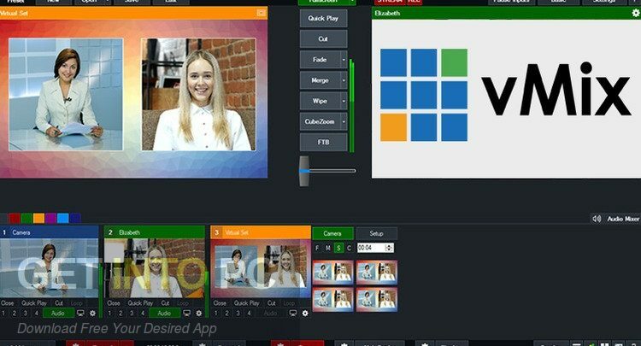This screenshot has height=346, width=641.
Task: Select the 3 Virtual Set input header
Action: [261, 232]
